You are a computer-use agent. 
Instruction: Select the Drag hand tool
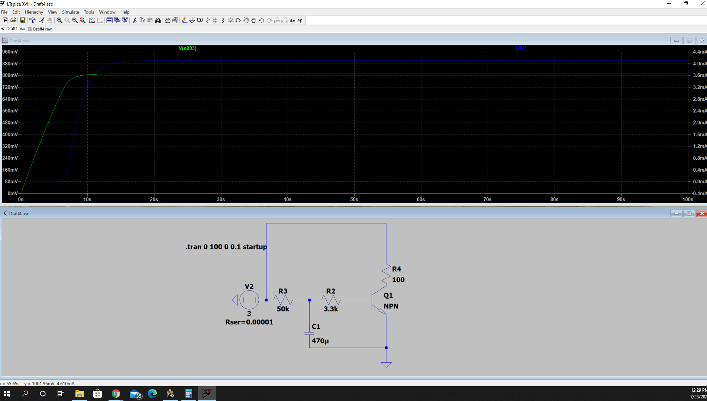tap(254, 20)
